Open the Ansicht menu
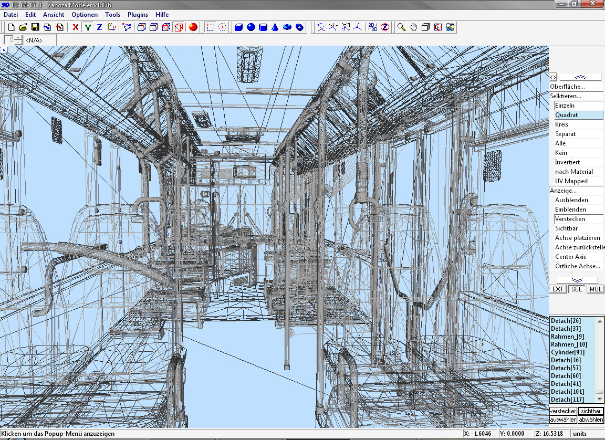This screenshot has height=440, width=605. point(54,15)
